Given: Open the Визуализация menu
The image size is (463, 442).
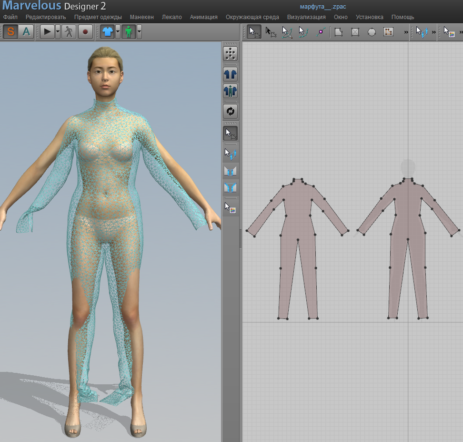Looking at the screenshot, I should coord(306,17).
